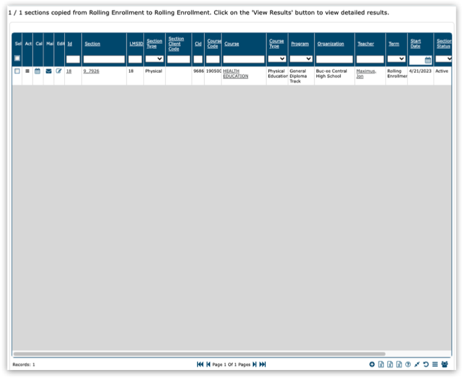Image resolution: width=462 pixels, height=378 pixels.
Task: Check the row checkbox for section 9_7926
Action: click(x=17, y=71)
